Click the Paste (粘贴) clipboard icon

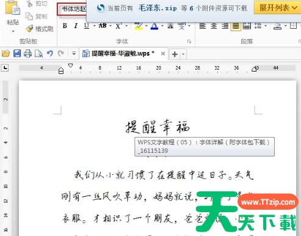[13, 8]
